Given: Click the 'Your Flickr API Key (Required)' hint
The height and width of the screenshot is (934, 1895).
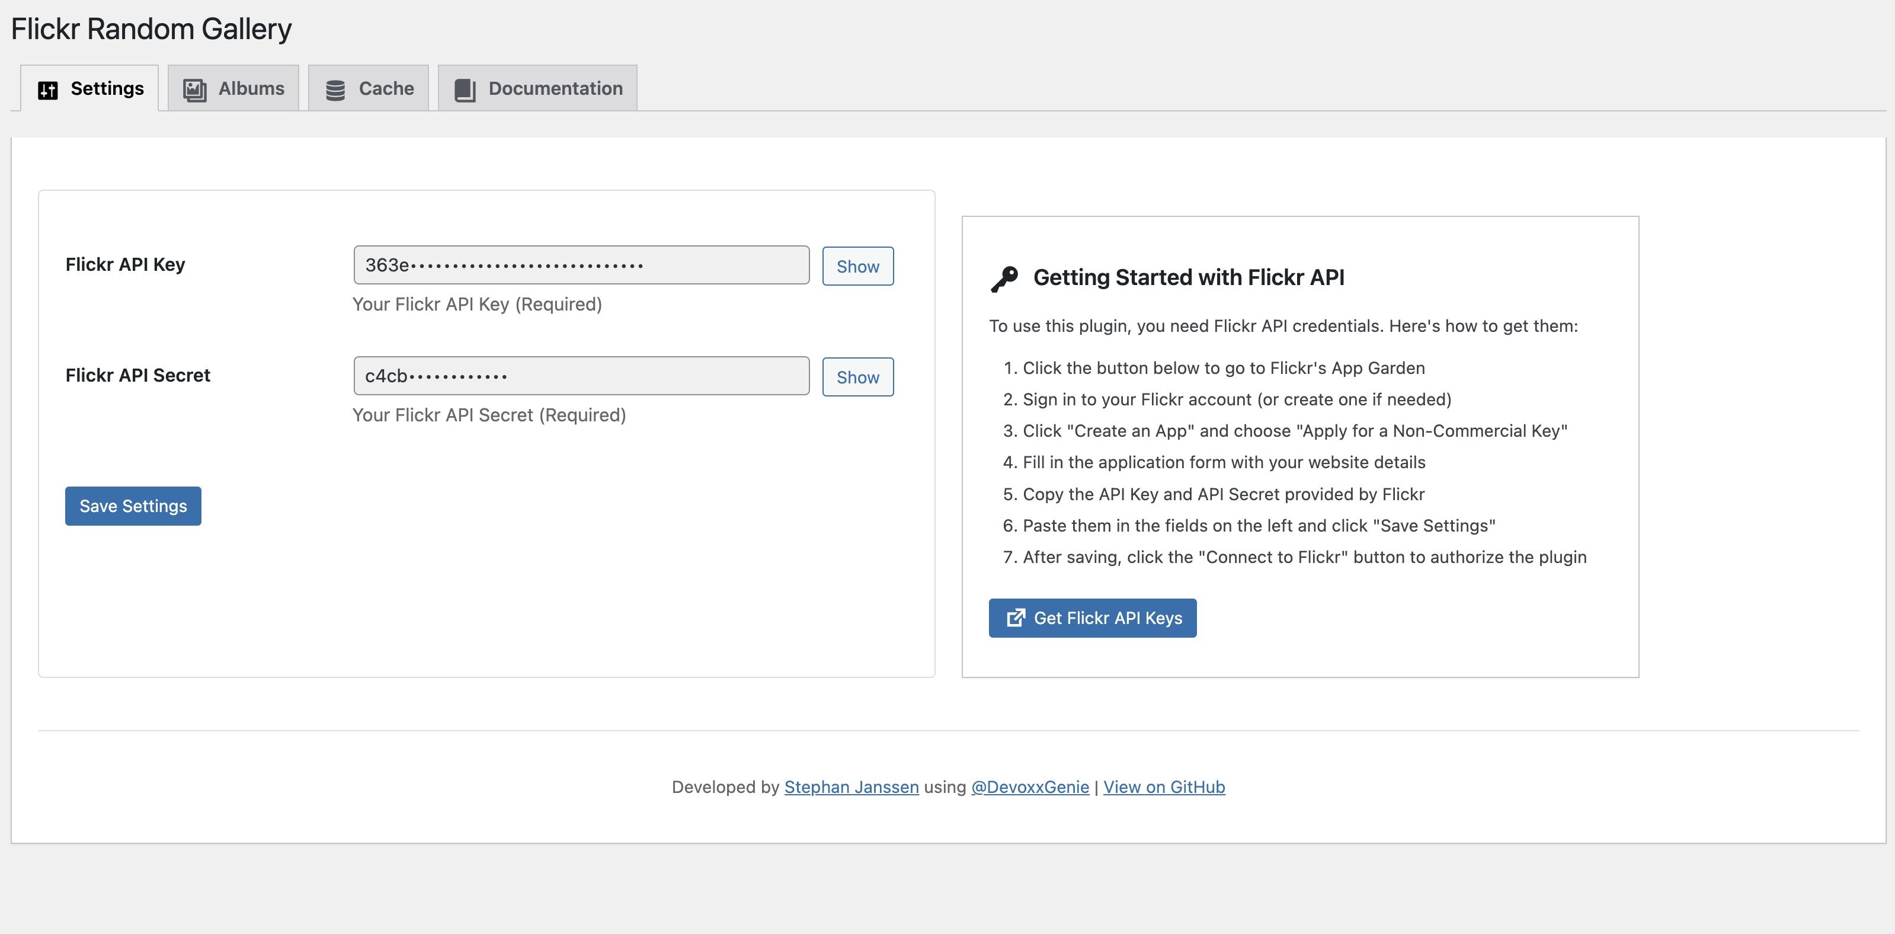Looking at the screenshot, I should coord(476,304).
